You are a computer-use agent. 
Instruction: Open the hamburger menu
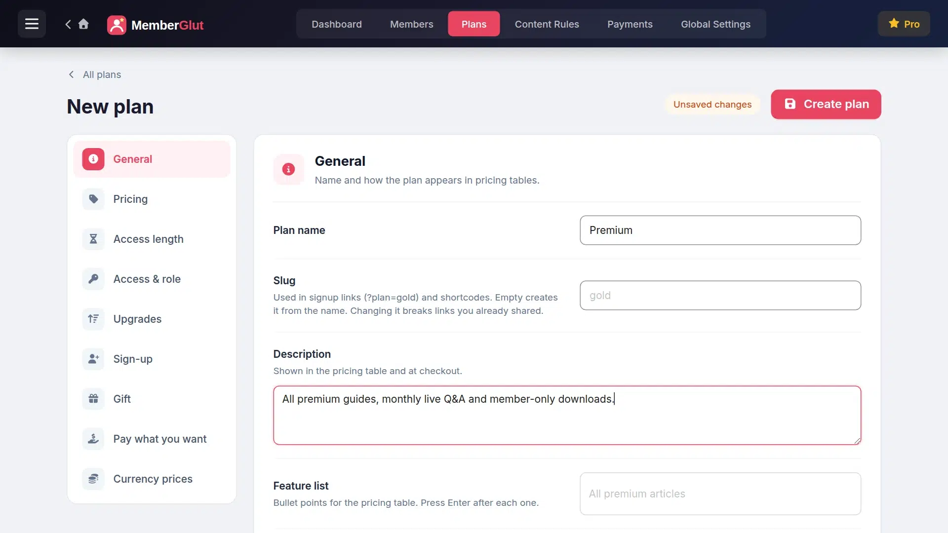(32, 24)
